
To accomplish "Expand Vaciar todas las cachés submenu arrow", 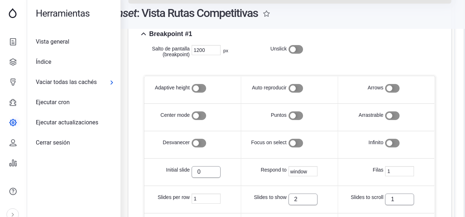I will pos(112,83).
